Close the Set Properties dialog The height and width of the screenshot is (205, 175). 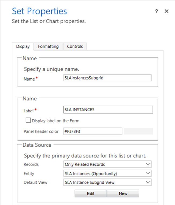click(x=166, y=11)
